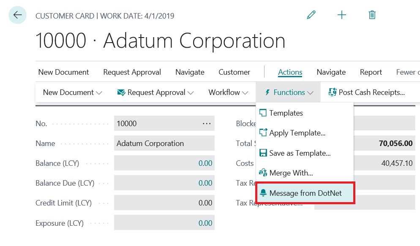This screenshot has height=246, width=420.
Task: Open the Workflow dropdown
Action: [228, 92]
